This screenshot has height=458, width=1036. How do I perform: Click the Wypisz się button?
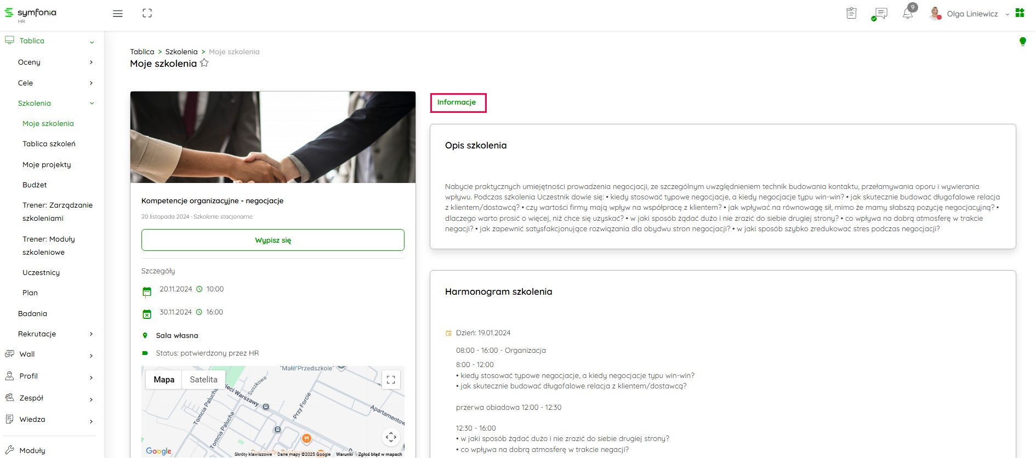[272, 240]
